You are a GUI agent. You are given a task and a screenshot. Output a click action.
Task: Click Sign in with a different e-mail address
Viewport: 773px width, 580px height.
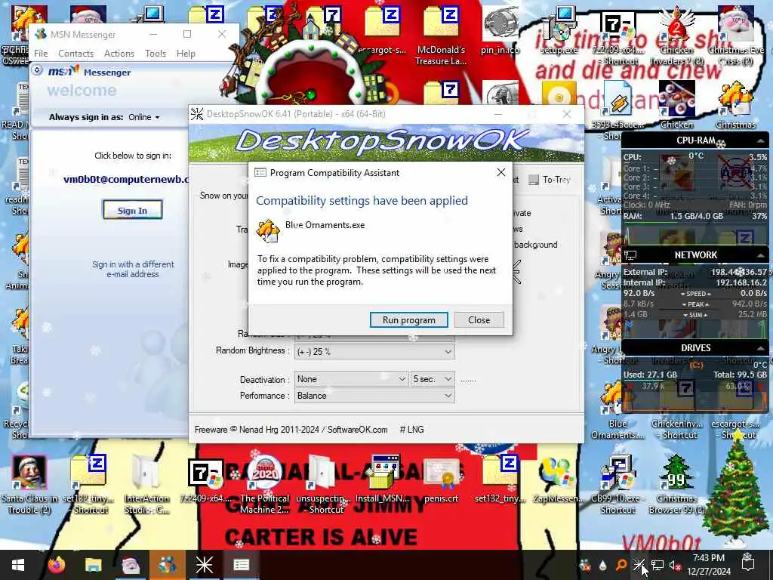point(133,269)
